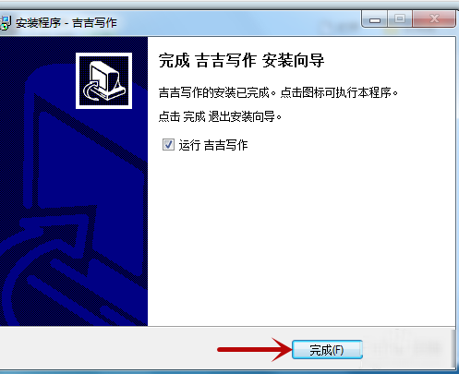Click the blank white area below the checkbox
The width and height of the screenshot is (459, 374).
(x=302, y=240)
